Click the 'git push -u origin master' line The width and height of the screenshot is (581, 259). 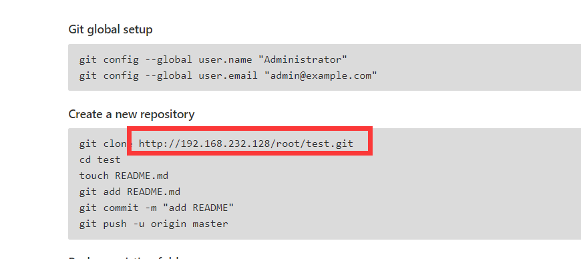pos(154,224)
